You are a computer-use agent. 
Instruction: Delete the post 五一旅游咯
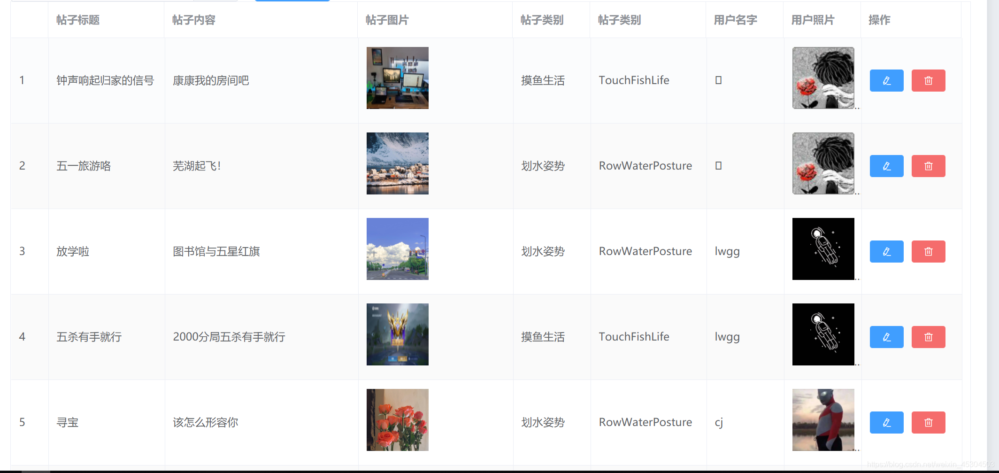coord(928,166)
